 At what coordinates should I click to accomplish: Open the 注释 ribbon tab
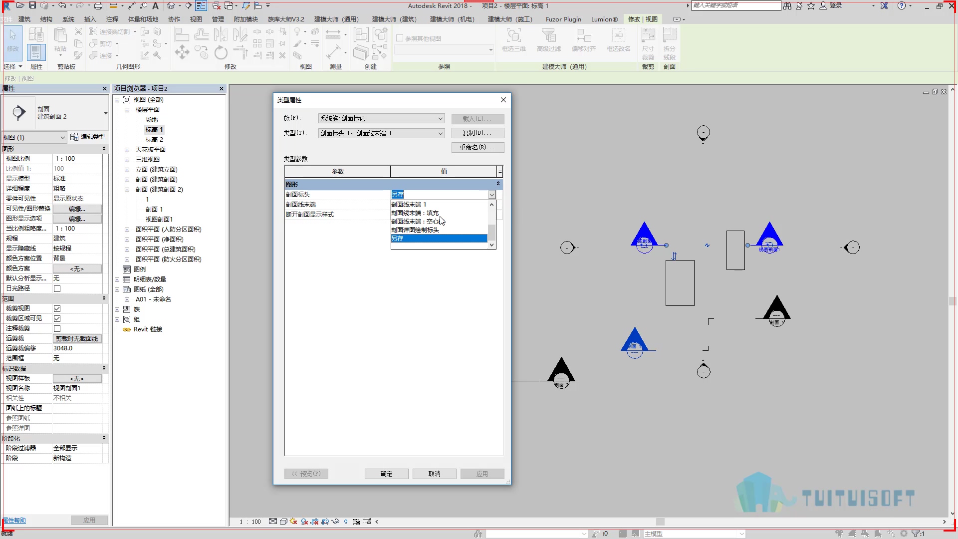click(x=112, y=19)
